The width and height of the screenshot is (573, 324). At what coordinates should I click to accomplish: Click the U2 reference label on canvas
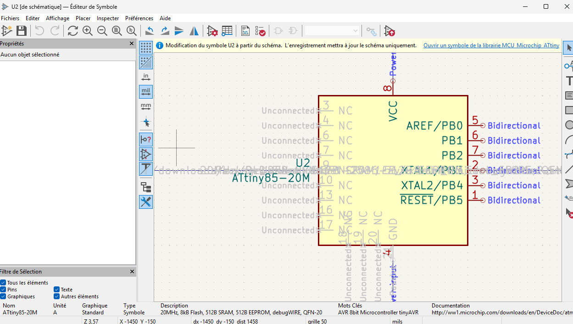click(x=303, y=163)
